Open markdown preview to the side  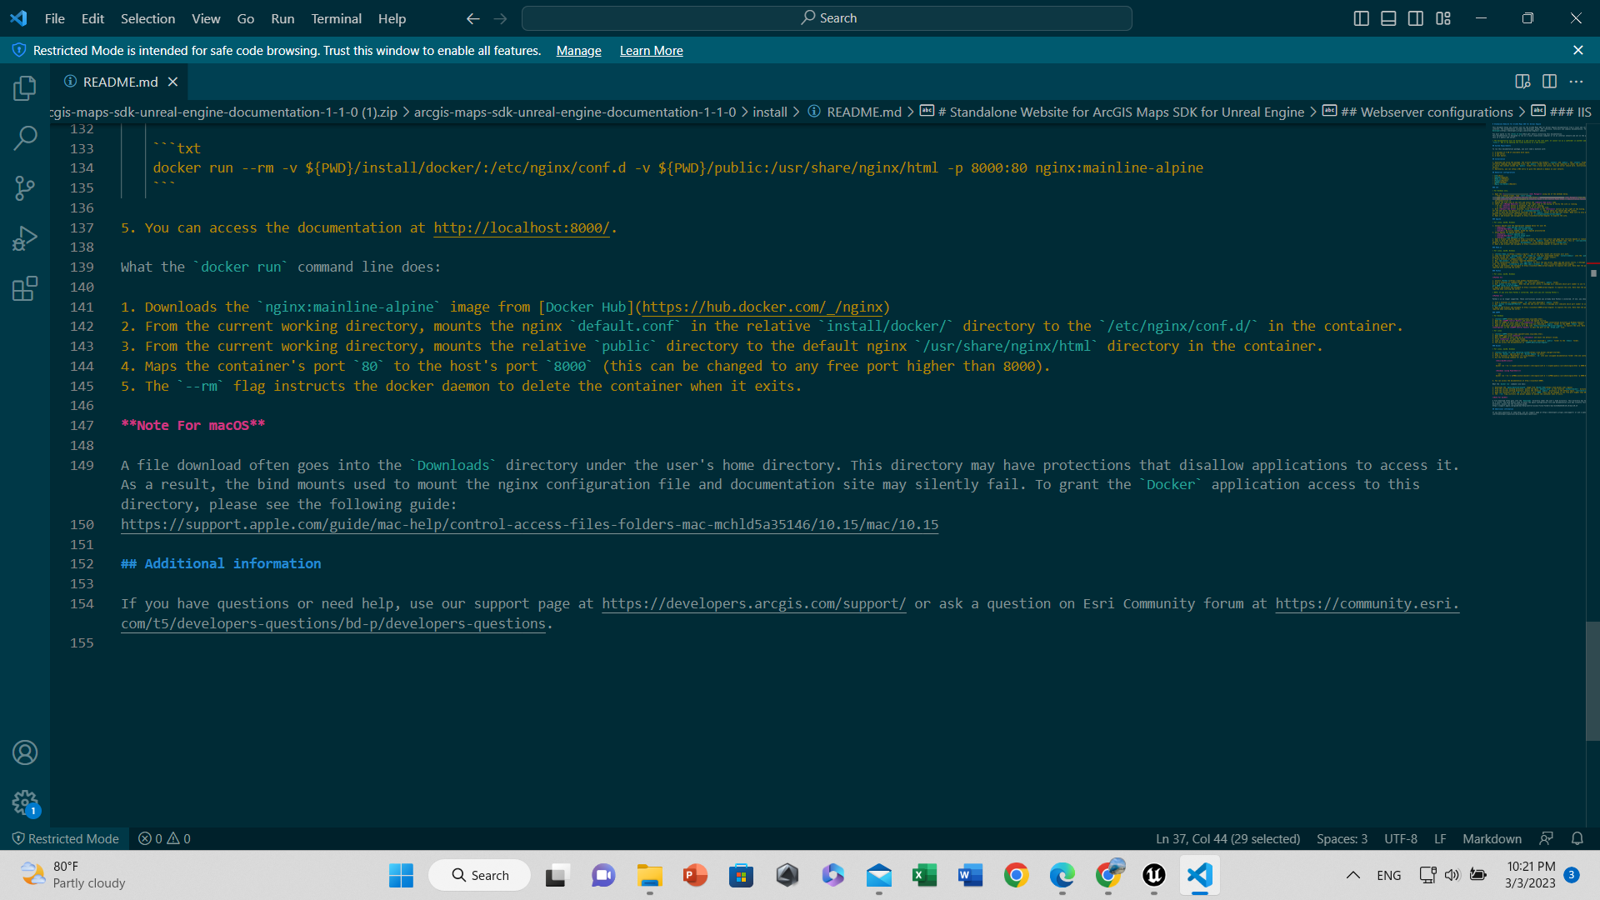[1522, 82]
